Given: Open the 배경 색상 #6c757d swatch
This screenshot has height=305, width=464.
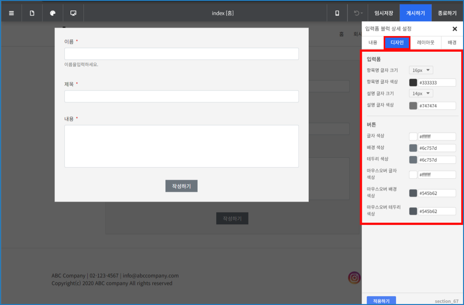Looking at the screenshot, I should (x=413, y=148).
